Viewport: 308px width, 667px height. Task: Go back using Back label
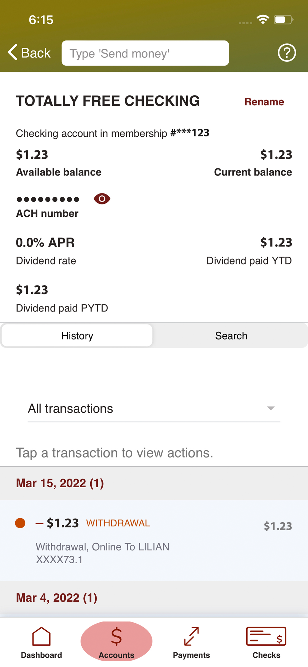(36, 53)
